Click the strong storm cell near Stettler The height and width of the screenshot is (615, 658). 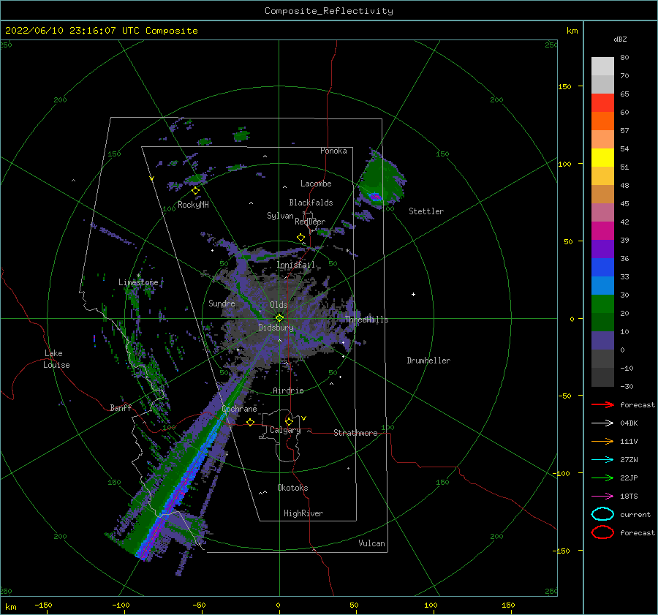[375, 196]
